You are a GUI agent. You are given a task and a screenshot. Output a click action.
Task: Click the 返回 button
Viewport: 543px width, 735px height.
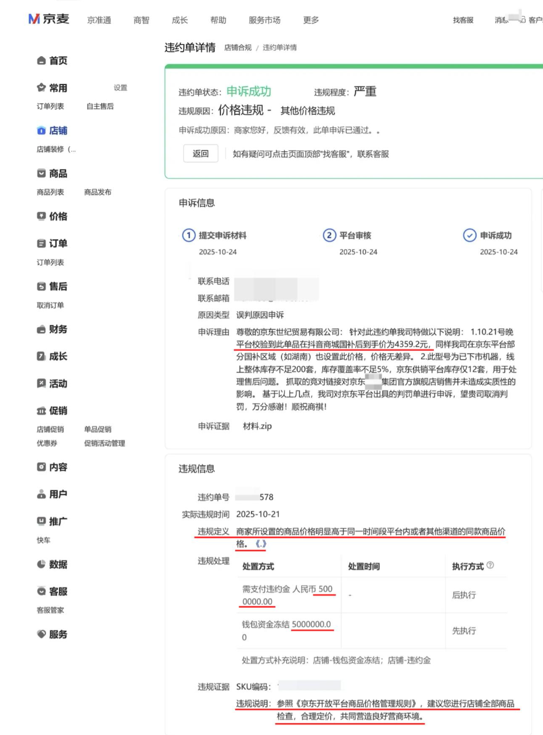(x=200, y=153)
